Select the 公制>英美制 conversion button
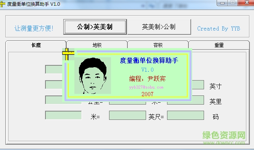 [x=95, y=27]
